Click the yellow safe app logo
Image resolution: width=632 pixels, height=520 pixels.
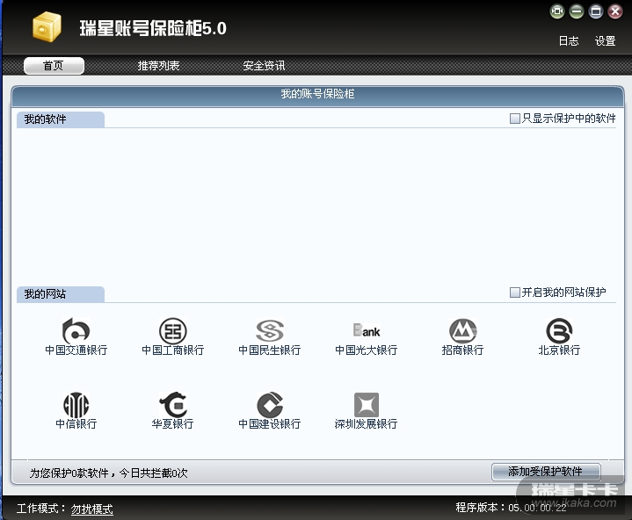click(x=47, y=26)
